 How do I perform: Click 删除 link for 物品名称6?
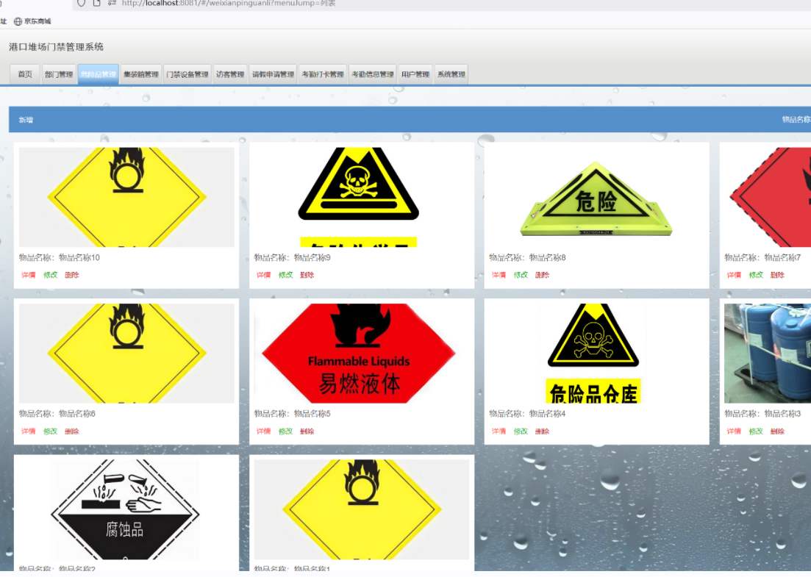pos(71,431)
